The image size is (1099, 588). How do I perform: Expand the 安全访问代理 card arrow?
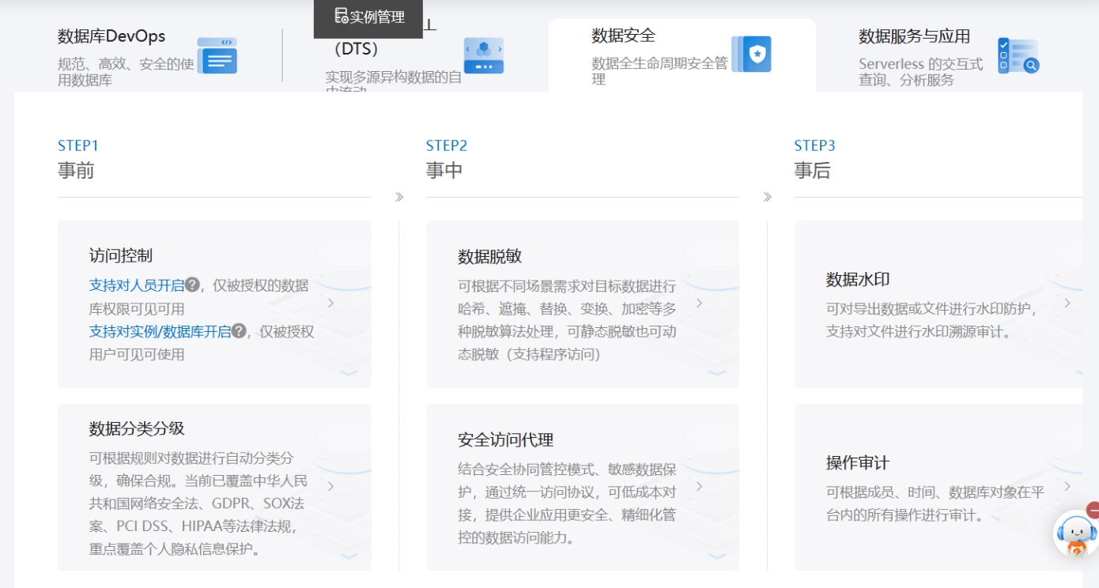tap(699, 486)
